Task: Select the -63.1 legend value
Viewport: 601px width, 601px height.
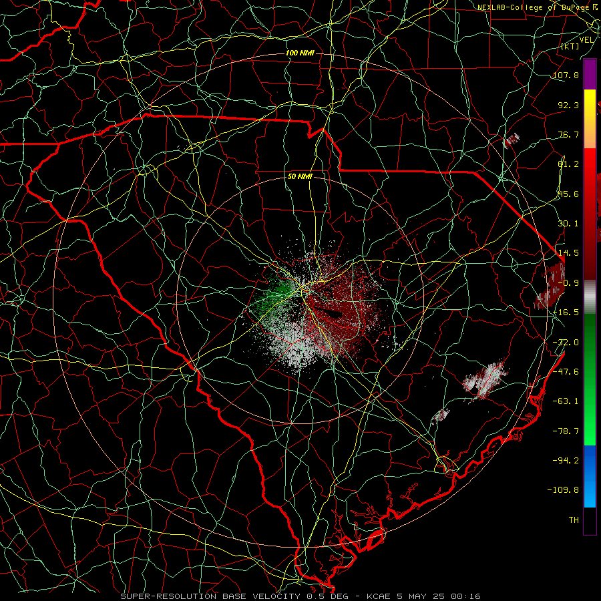Action: coord(566,401)
